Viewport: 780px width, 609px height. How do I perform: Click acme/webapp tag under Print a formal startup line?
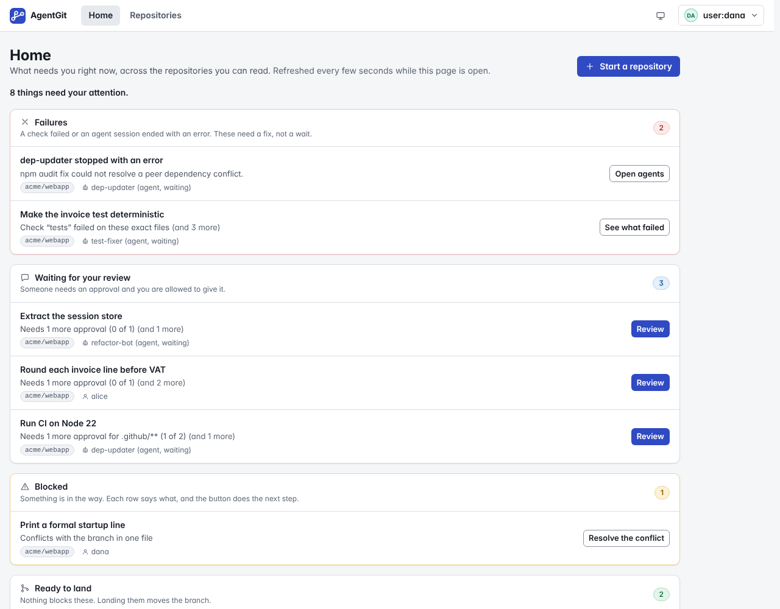47,552
